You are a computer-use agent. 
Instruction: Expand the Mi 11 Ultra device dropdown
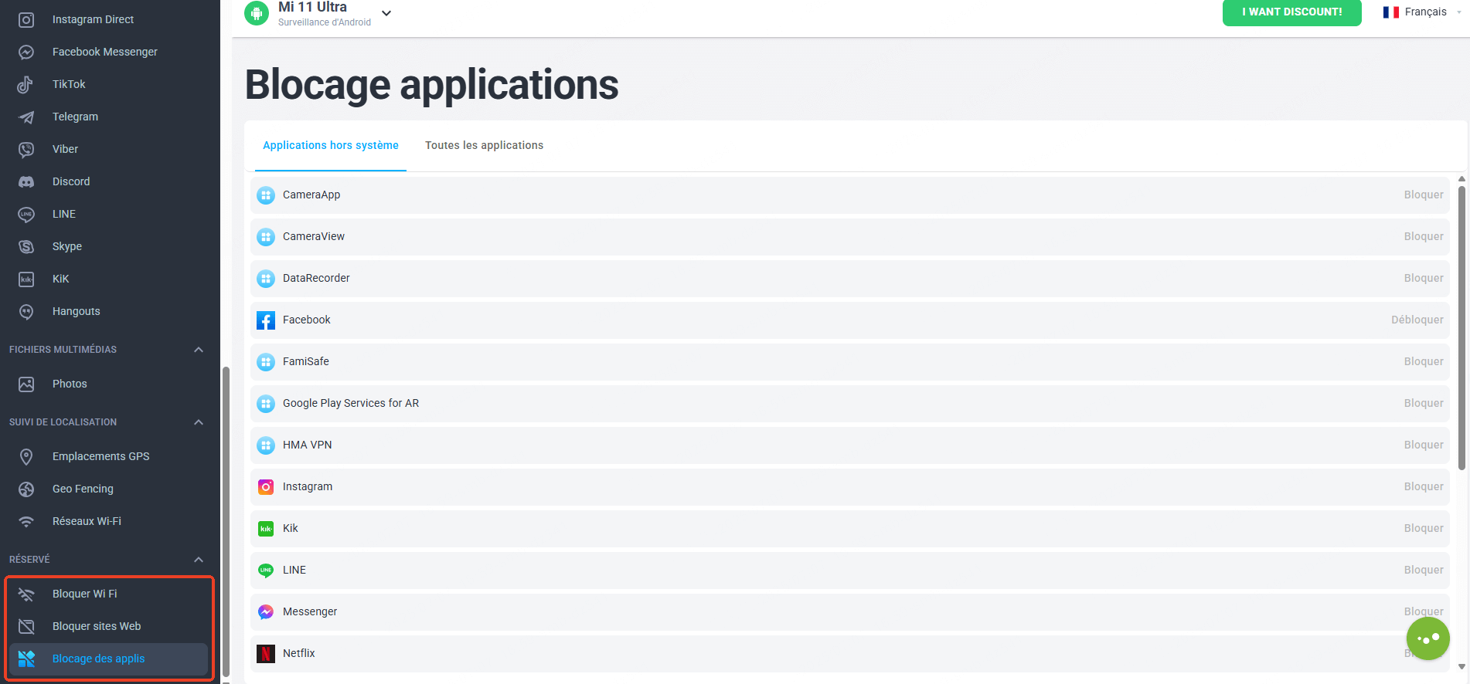tap(386, 13)
